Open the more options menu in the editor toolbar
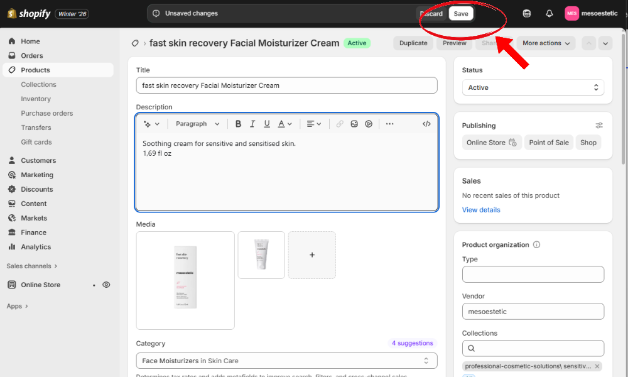The image size is (628, 377). [389, 124]
